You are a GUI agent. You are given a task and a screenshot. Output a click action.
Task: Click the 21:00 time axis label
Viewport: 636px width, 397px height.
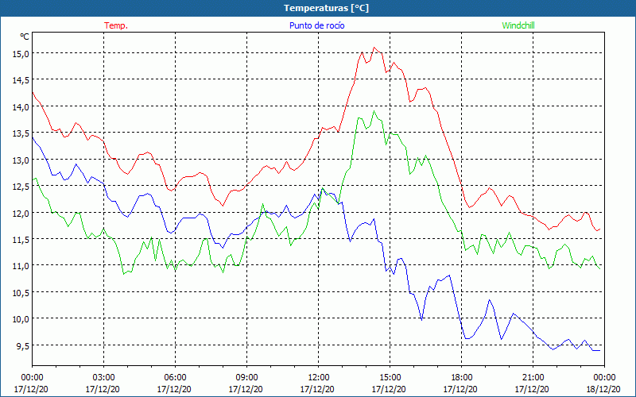533,378
